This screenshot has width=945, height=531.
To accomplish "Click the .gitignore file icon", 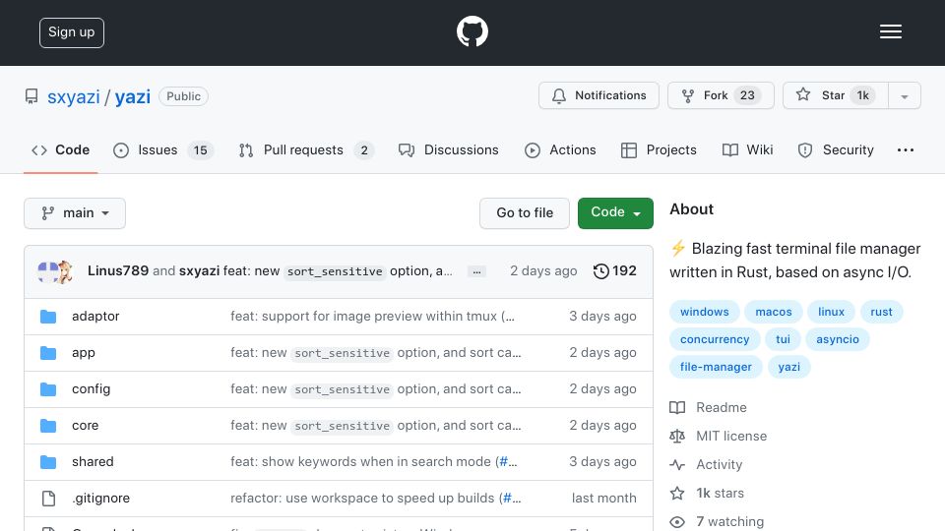I will pyautogui.click(x=48, y=499).
